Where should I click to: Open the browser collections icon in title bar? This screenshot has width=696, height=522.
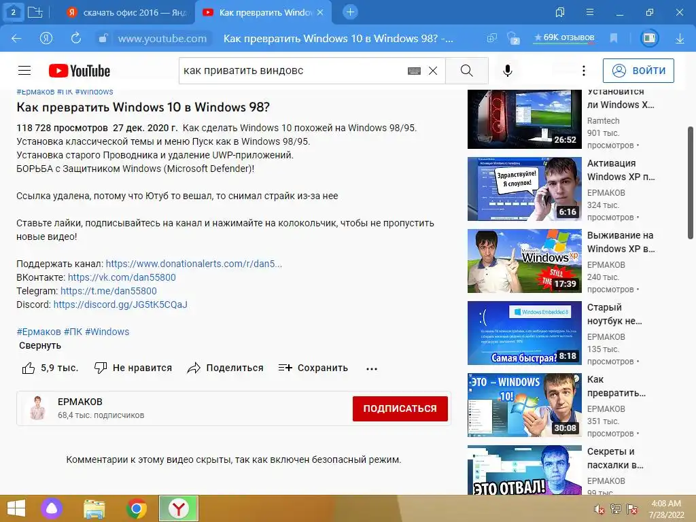point(560,12)
